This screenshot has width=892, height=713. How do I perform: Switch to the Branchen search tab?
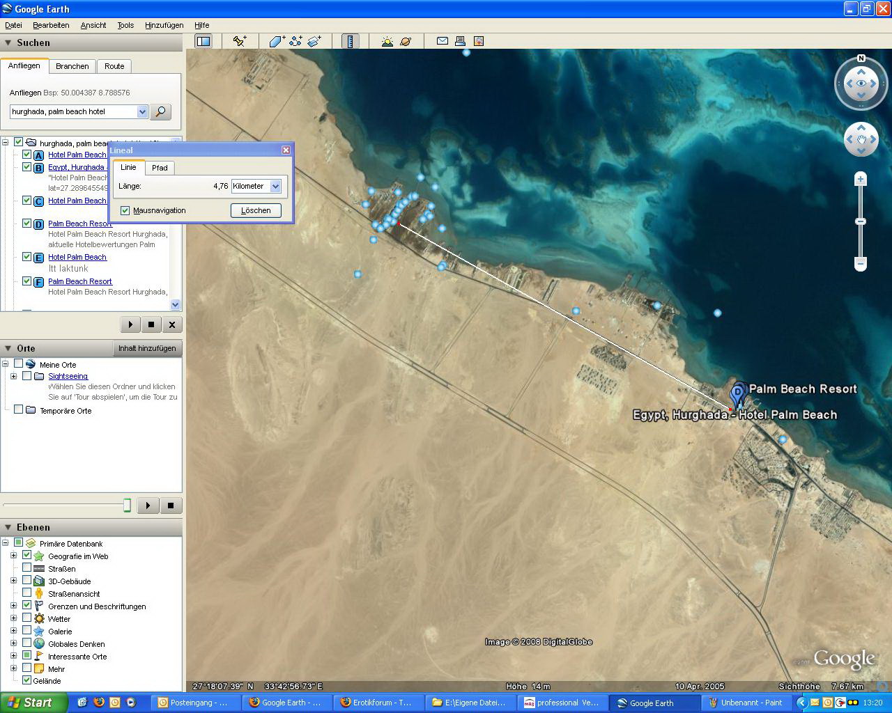click(x=72, y=66)
